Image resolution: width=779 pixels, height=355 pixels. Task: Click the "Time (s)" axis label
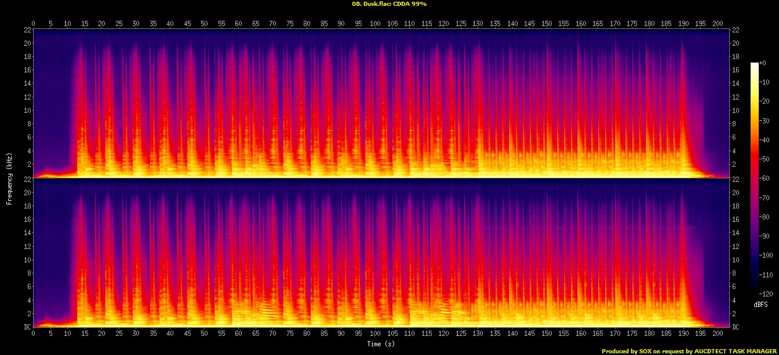(381, 344)
